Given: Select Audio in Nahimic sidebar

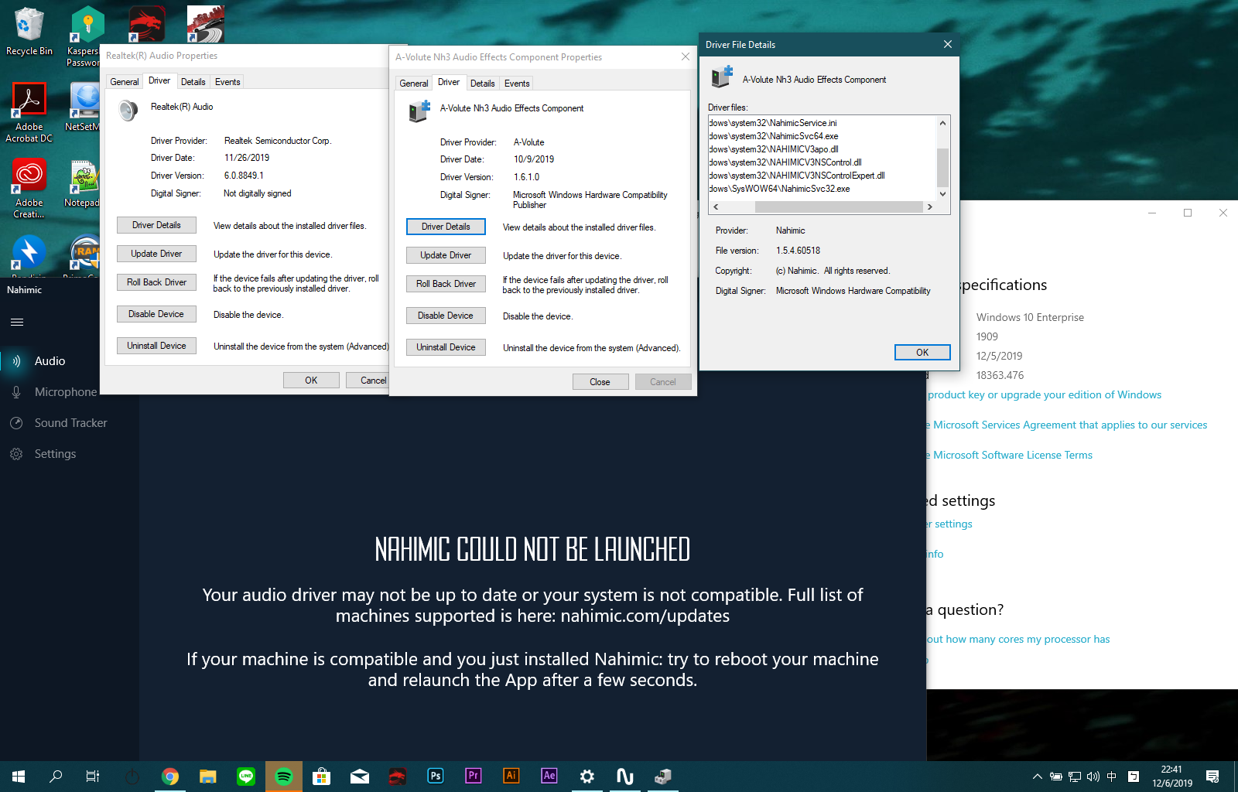Looking at the screenshot, I should point(50,361).
